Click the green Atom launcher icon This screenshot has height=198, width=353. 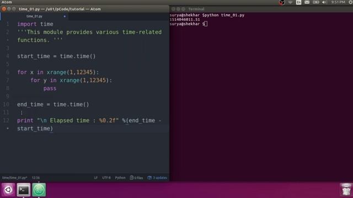pyautogui.click(x=39, y=190)
